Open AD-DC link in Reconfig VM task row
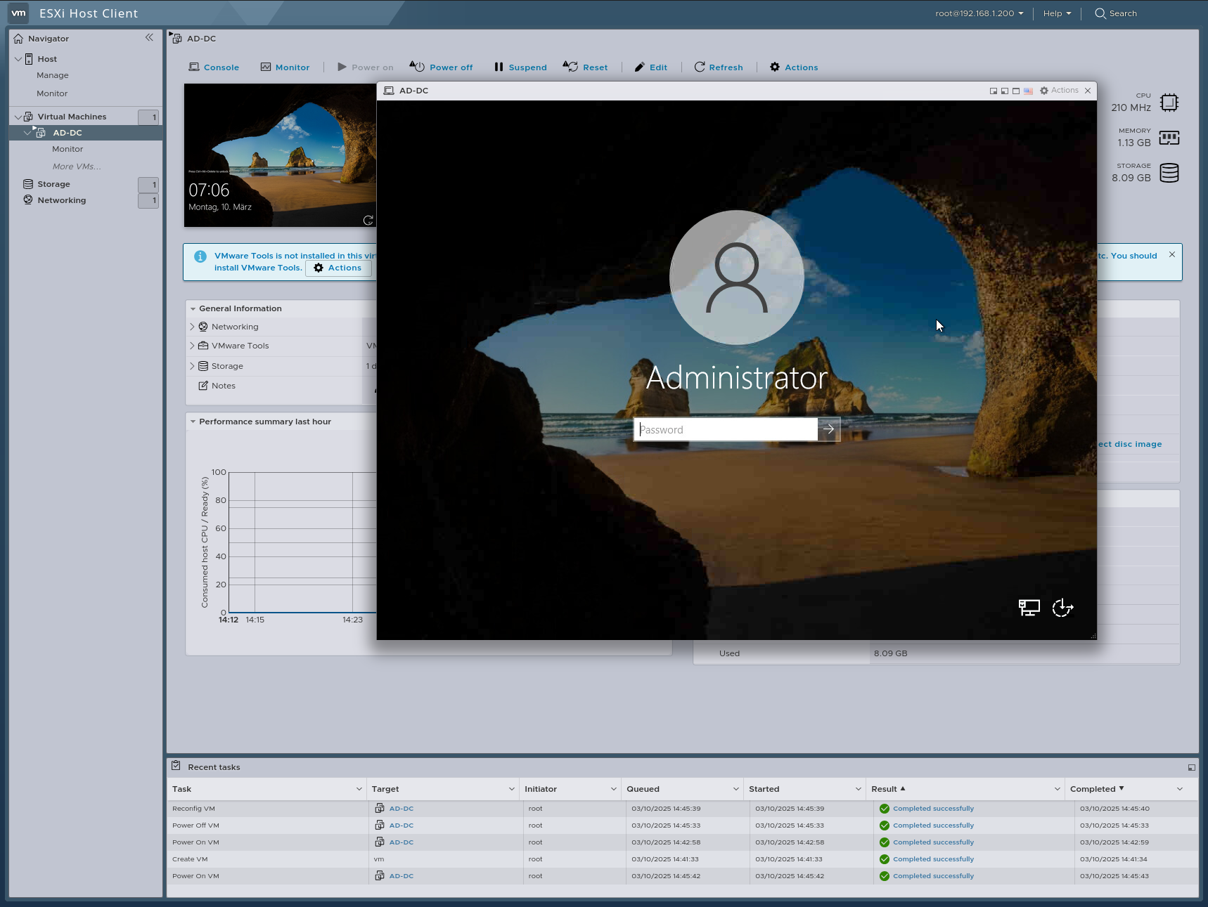The width and height of the screenshot is (1208, 907). point(401,809)
